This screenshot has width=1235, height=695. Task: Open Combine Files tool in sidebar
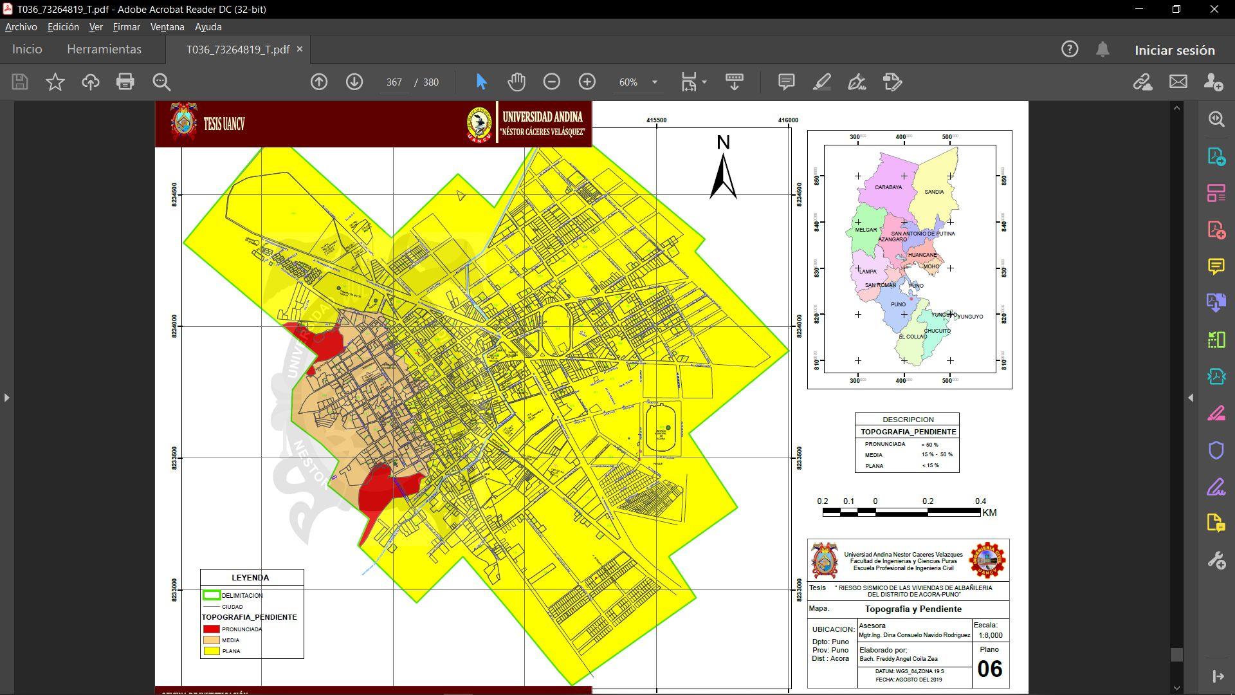click(x=1216, y=303)
